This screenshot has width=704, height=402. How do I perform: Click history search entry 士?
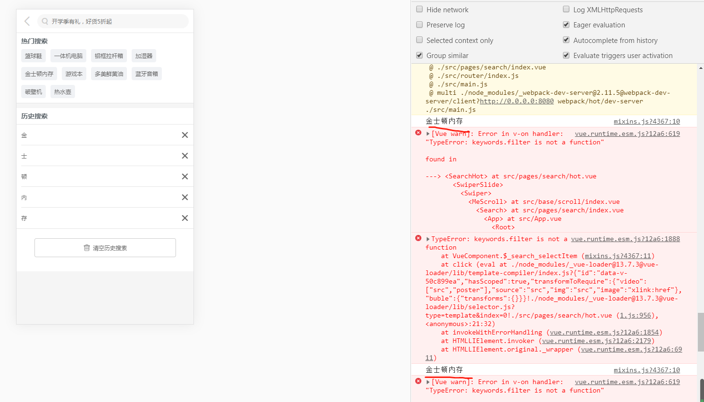click(x=24, y=156)
